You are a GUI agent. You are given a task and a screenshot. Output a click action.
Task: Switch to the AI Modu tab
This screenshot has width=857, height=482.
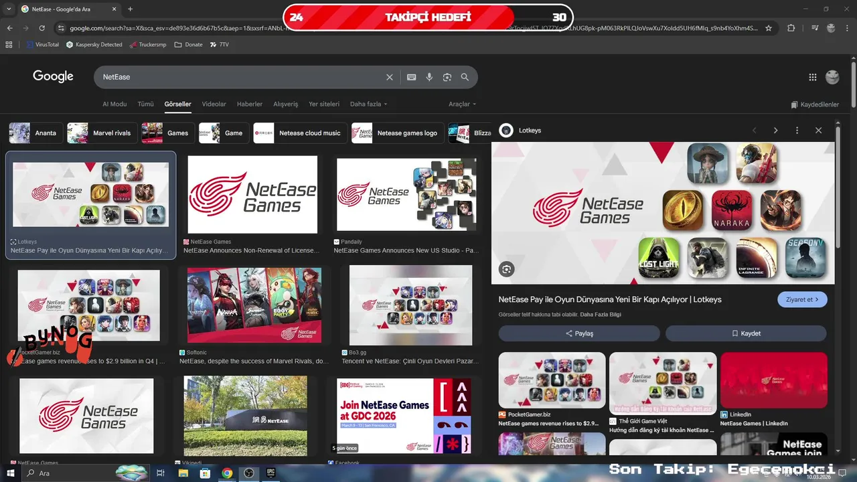pos(114,104)
